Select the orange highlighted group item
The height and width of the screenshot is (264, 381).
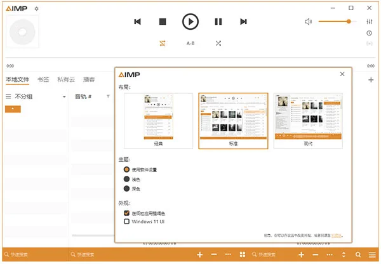(13, 109)
